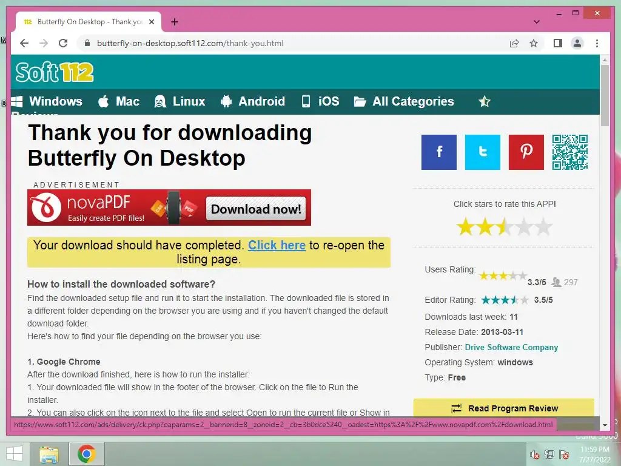The width and height of the screenshot is (621, 466).
Task: Click 'Release Date: 2013-03-11' text
Action: click(474, 332)
